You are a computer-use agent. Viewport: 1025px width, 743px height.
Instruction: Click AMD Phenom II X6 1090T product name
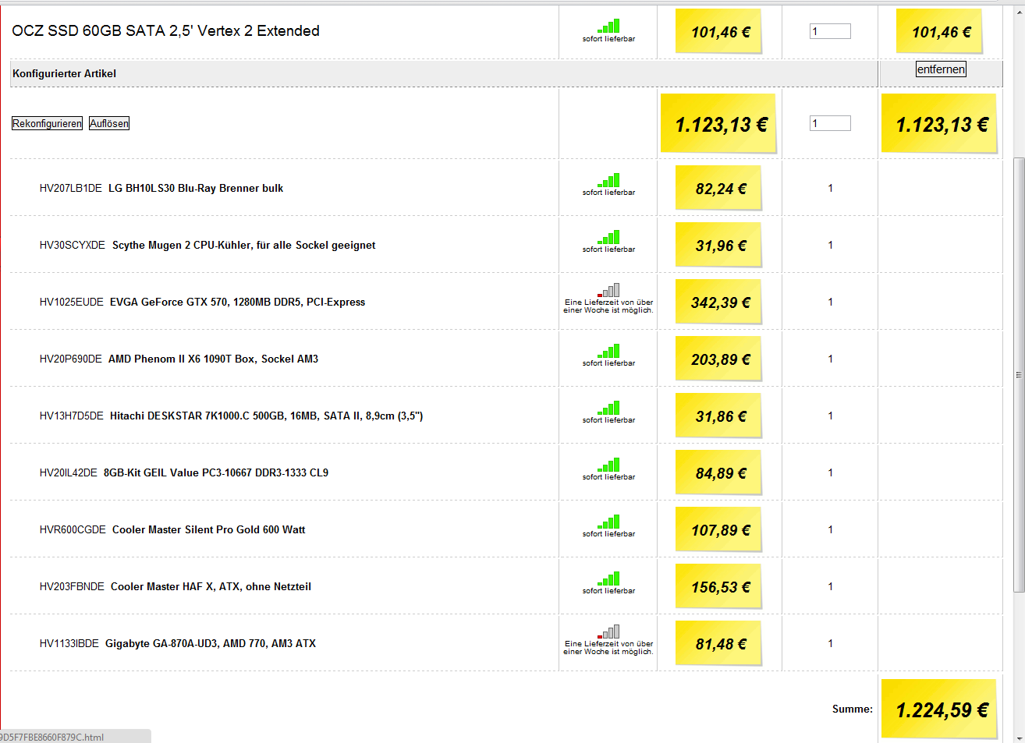213,359
